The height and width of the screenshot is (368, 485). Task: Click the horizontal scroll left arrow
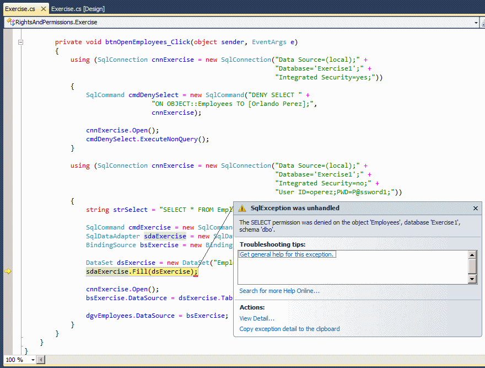click(x=41, y=360)
